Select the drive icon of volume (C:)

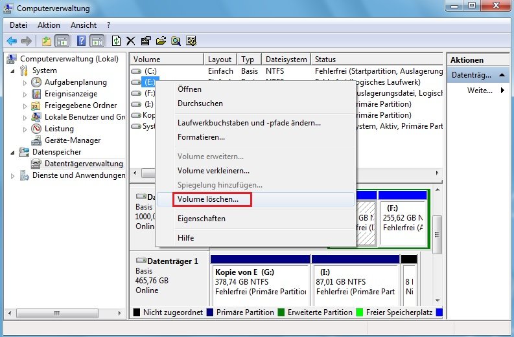pyautogui.click(x=136, y=71)
